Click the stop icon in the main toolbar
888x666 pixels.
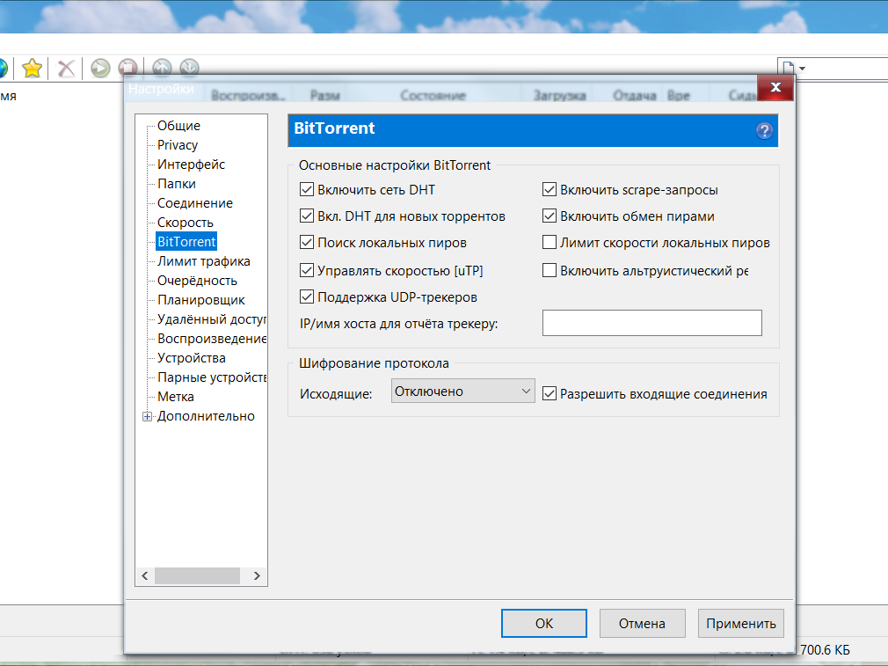tap(127, 68)
